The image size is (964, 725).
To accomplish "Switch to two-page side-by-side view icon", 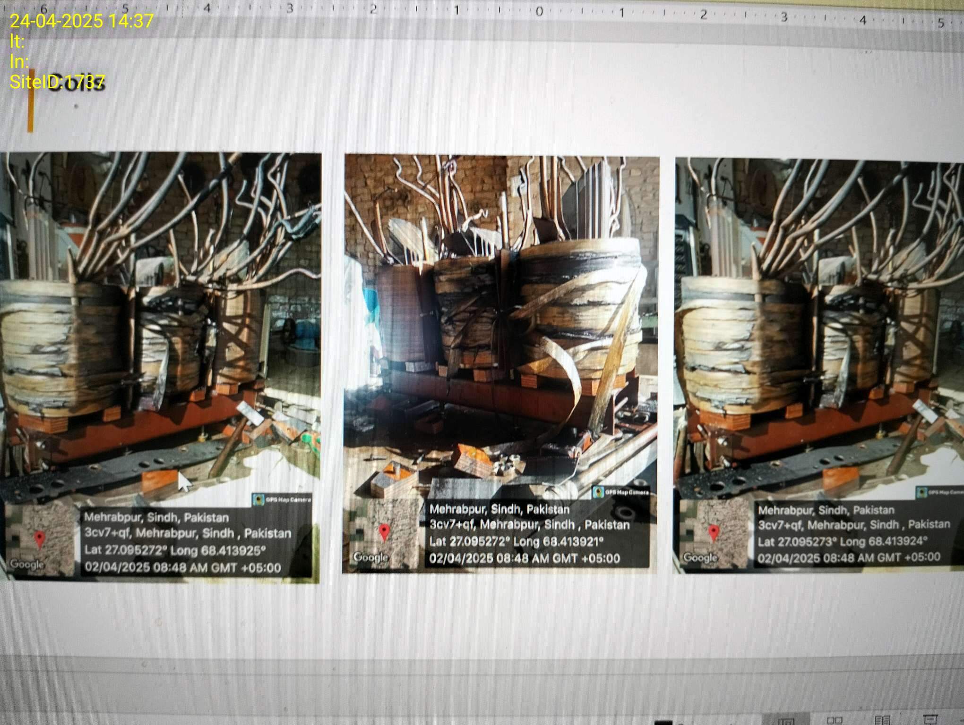I will tap(835, 720).
